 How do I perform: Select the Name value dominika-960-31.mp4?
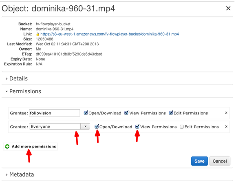tap(55, 29)
